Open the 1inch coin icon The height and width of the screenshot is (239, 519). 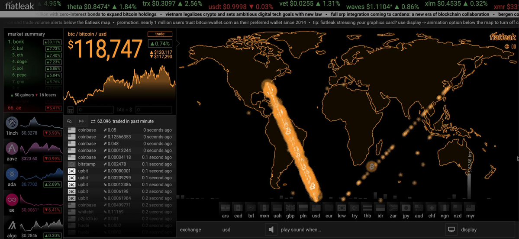[x=12, y=123]
